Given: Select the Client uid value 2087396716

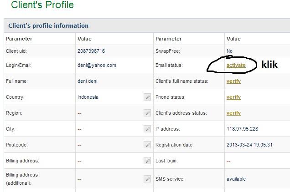Looking at the screenshot, I should point(91,51).
